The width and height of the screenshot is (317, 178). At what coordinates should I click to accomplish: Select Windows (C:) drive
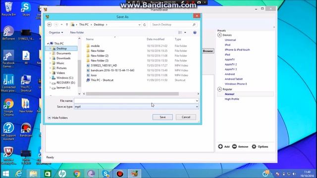[x=65, y=78]
